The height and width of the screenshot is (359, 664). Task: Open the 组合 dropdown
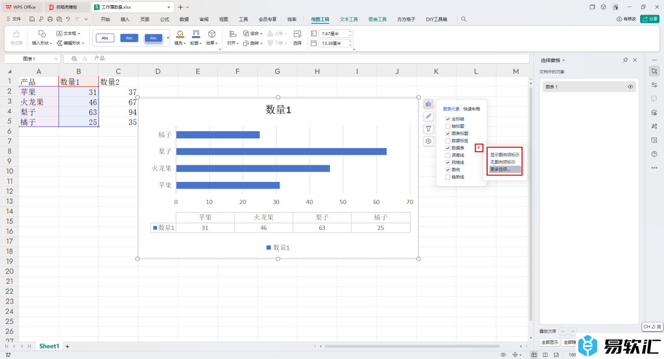tap(253, 34)
